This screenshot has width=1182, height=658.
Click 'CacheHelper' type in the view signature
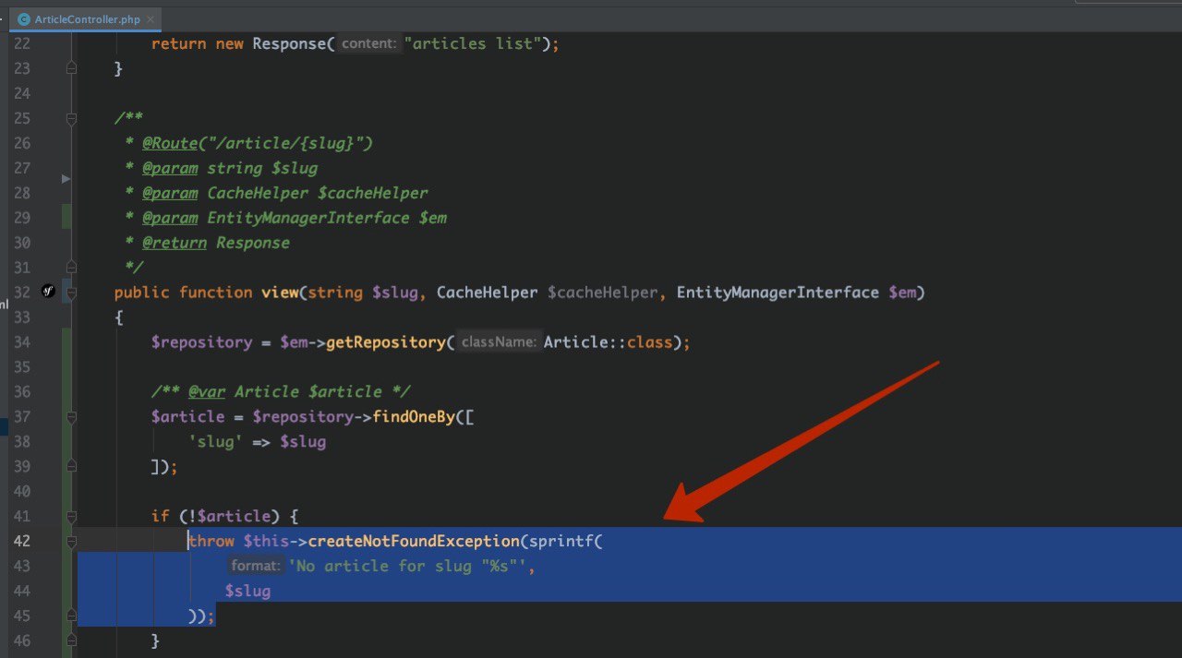click(x=487, y=293)
